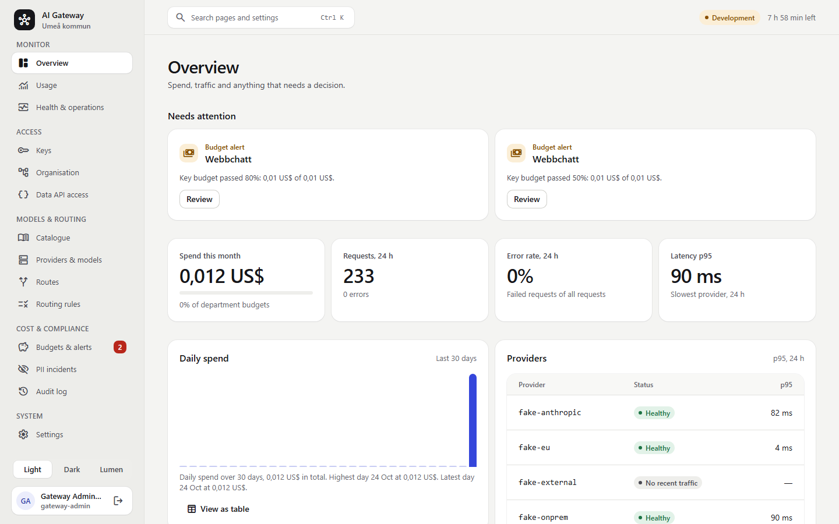Go to Health & operations label
This screenshot has height=524, width=839.
70,108
